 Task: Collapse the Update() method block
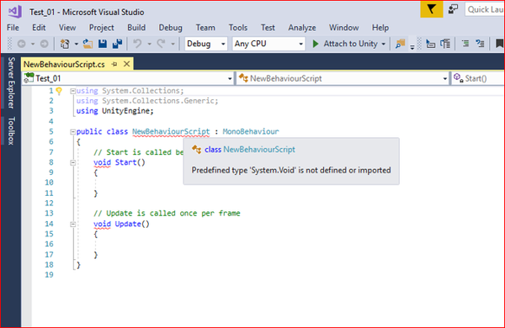click(72, 224)
